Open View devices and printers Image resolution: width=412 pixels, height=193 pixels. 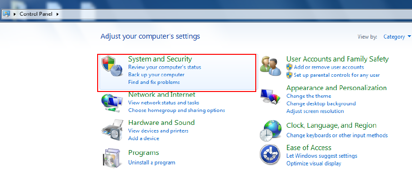(x=158, y=131)
